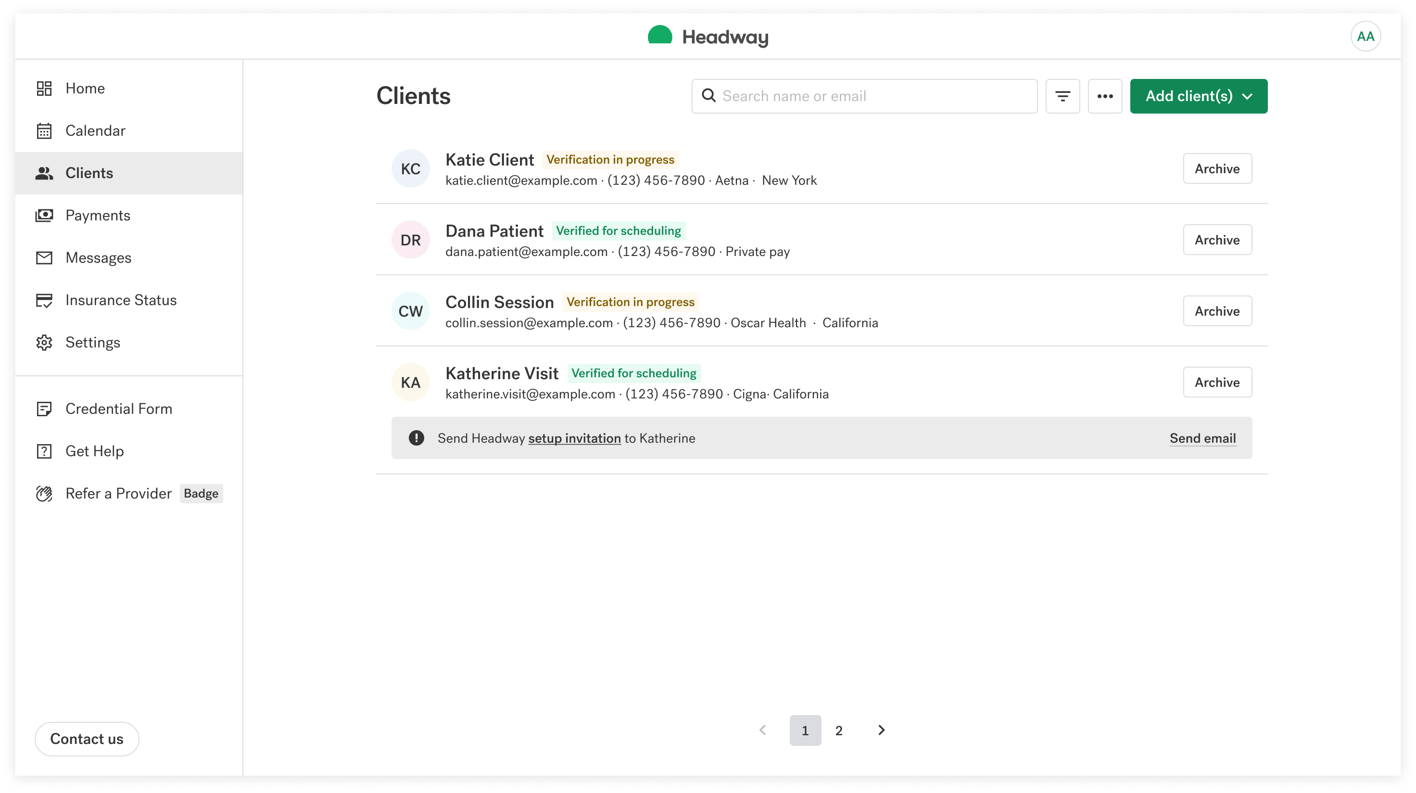Open Messages via the envelope icon
1416x793 pixels.
(45, 257)
